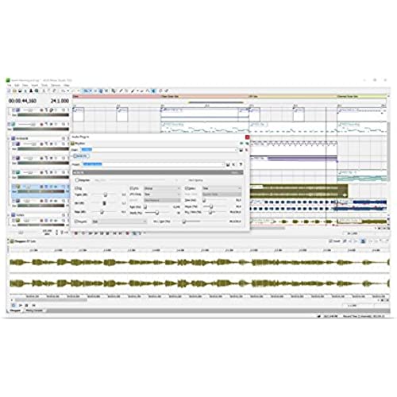Click the delete preset X icon

coord(233,164)
